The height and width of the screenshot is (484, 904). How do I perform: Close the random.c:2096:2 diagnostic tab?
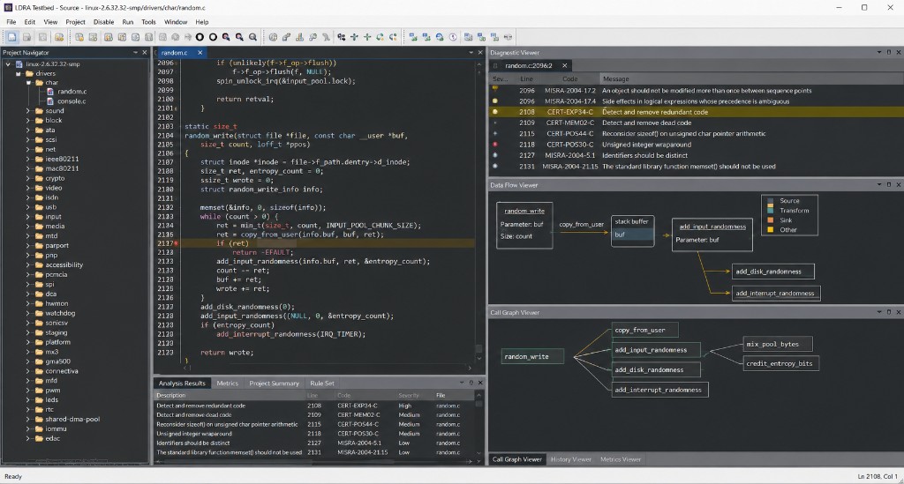564,65
